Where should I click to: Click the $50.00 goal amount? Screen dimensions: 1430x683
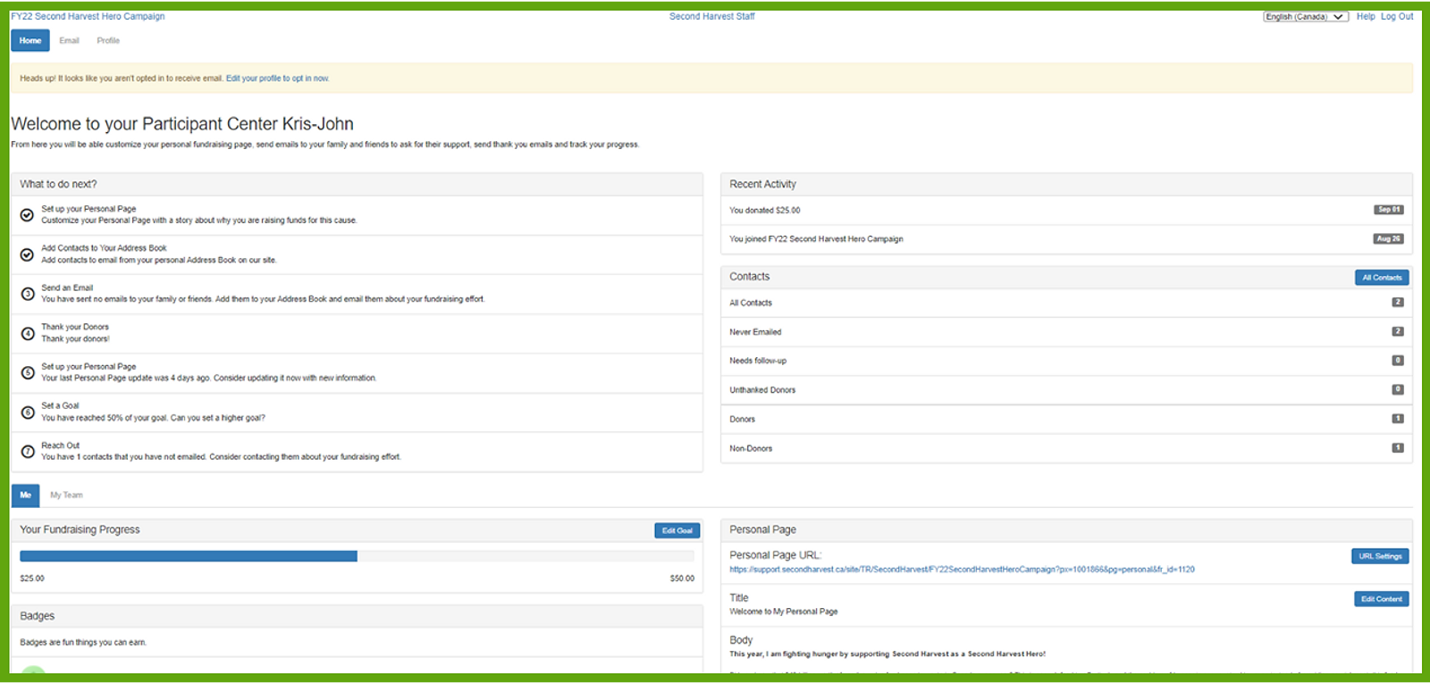(x=682, y=579)
